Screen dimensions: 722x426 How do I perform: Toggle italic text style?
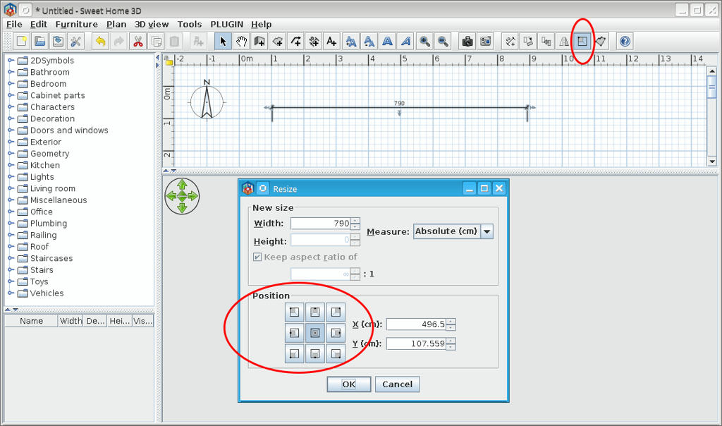405,42
